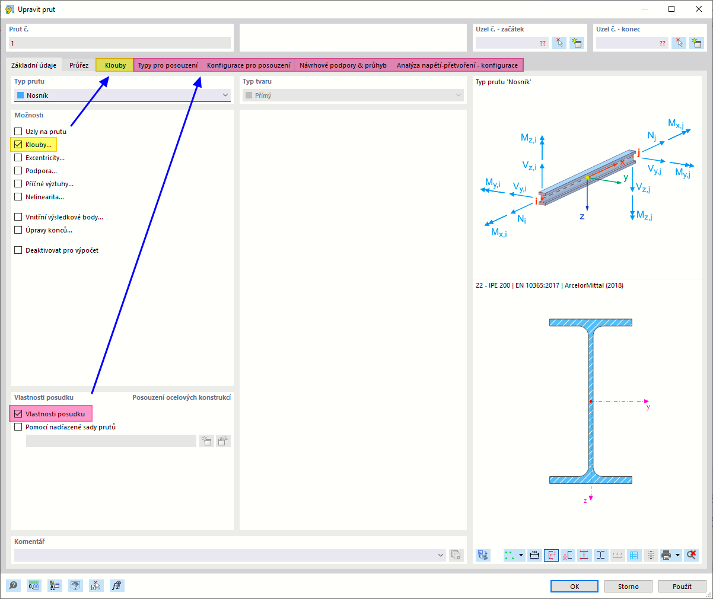
Task: Switch to the 'Základní údaje' tab
Action: click(x=34, y=65)
